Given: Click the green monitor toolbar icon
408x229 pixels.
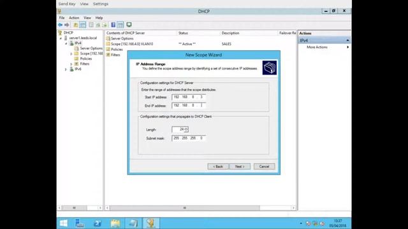Looking at the screenshot, I should 129,25.
